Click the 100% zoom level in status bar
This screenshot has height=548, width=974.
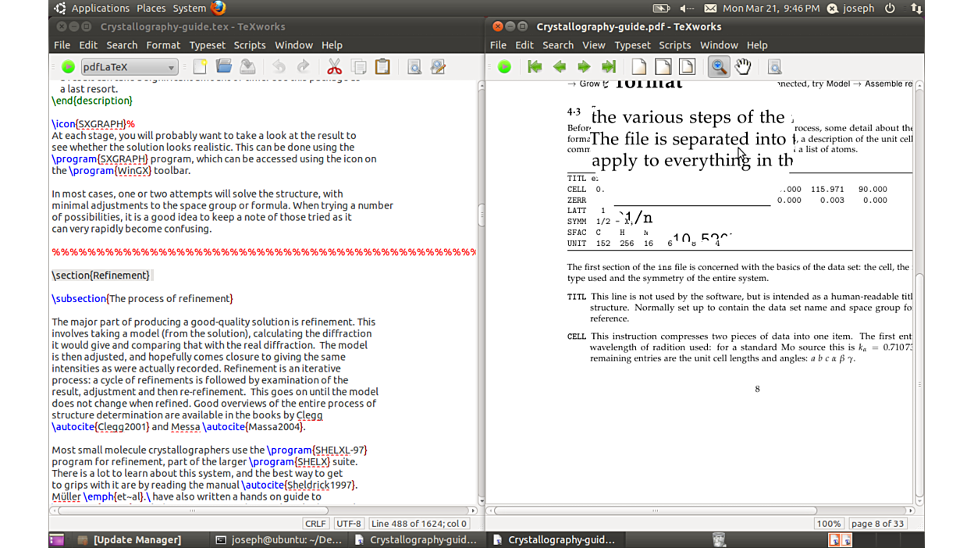(828, 524)
